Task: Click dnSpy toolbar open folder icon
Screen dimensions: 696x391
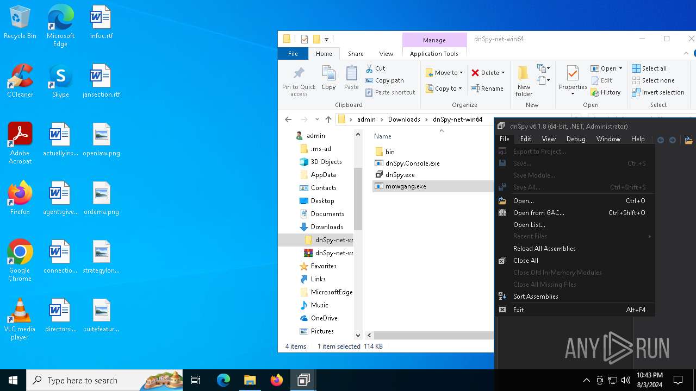Action: pos(688,140)
